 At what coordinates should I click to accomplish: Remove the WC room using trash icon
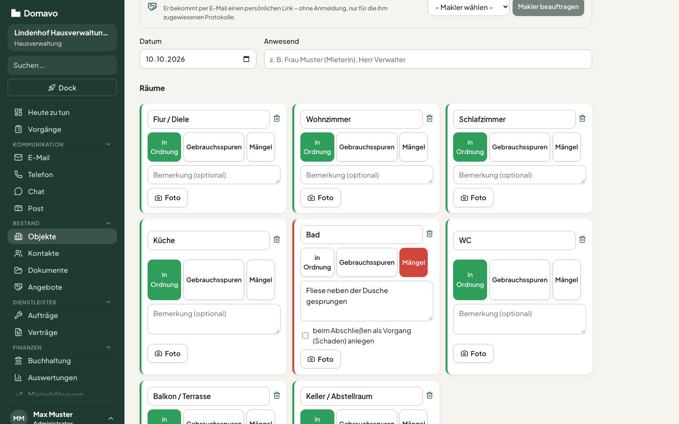coord(582,240)
